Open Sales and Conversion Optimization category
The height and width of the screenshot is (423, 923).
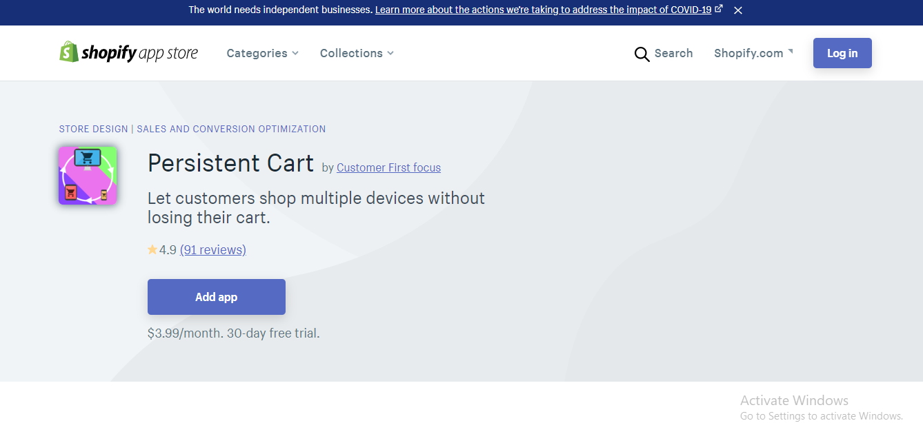click(231, 129)
